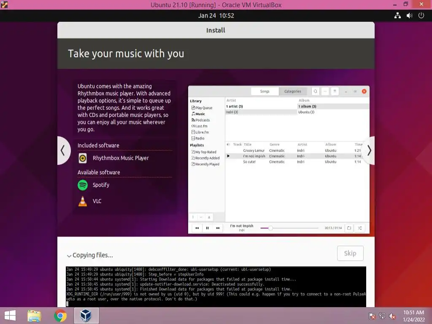Screen dimensions: 432x324
Task: Select VirtualBox in the taskbar
Action: tap(86, 316)
